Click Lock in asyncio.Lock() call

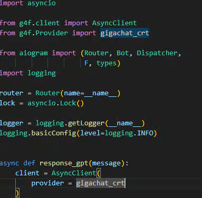68,103
